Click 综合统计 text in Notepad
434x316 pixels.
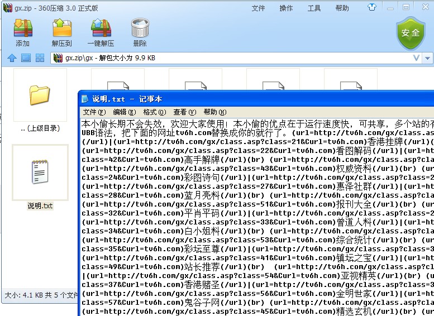(354, 240)
